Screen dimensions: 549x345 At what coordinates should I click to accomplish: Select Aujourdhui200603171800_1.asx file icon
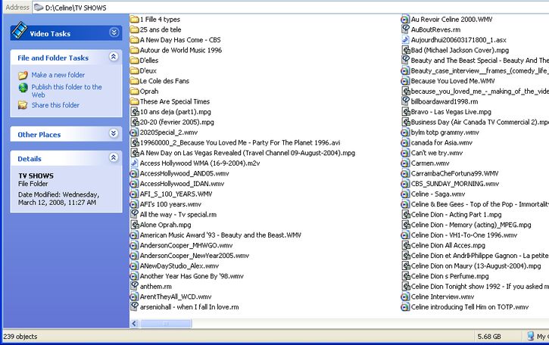point(405,39)
